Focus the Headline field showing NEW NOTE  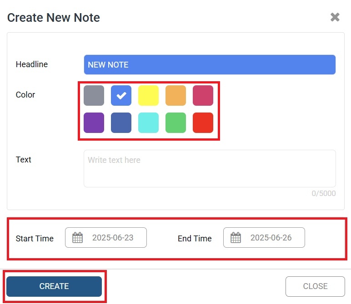(x=210, y=64)
